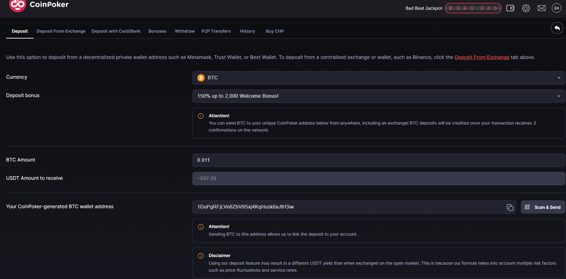Open the EN language selector

tap(556, 8)
